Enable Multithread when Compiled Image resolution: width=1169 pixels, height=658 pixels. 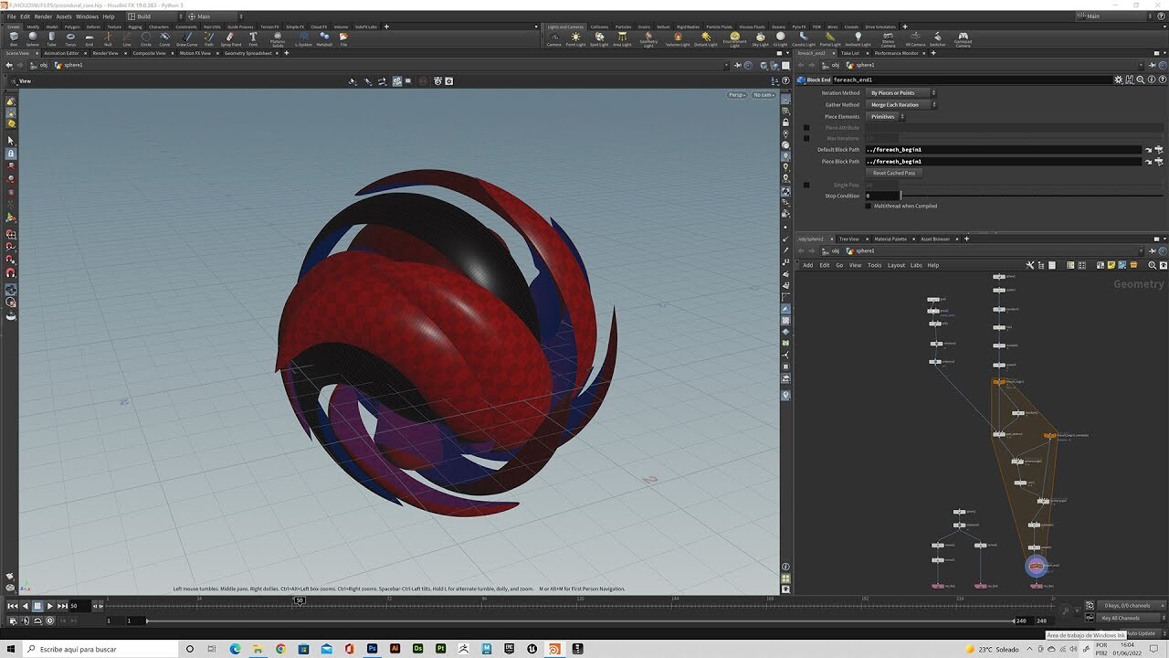pos(868,206)
